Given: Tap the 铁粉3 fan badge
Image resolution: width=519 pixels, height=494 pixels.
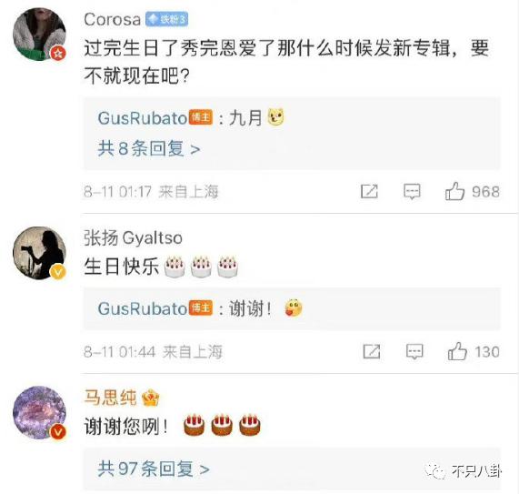Looking at the screenshot, I should pos(167,19).
